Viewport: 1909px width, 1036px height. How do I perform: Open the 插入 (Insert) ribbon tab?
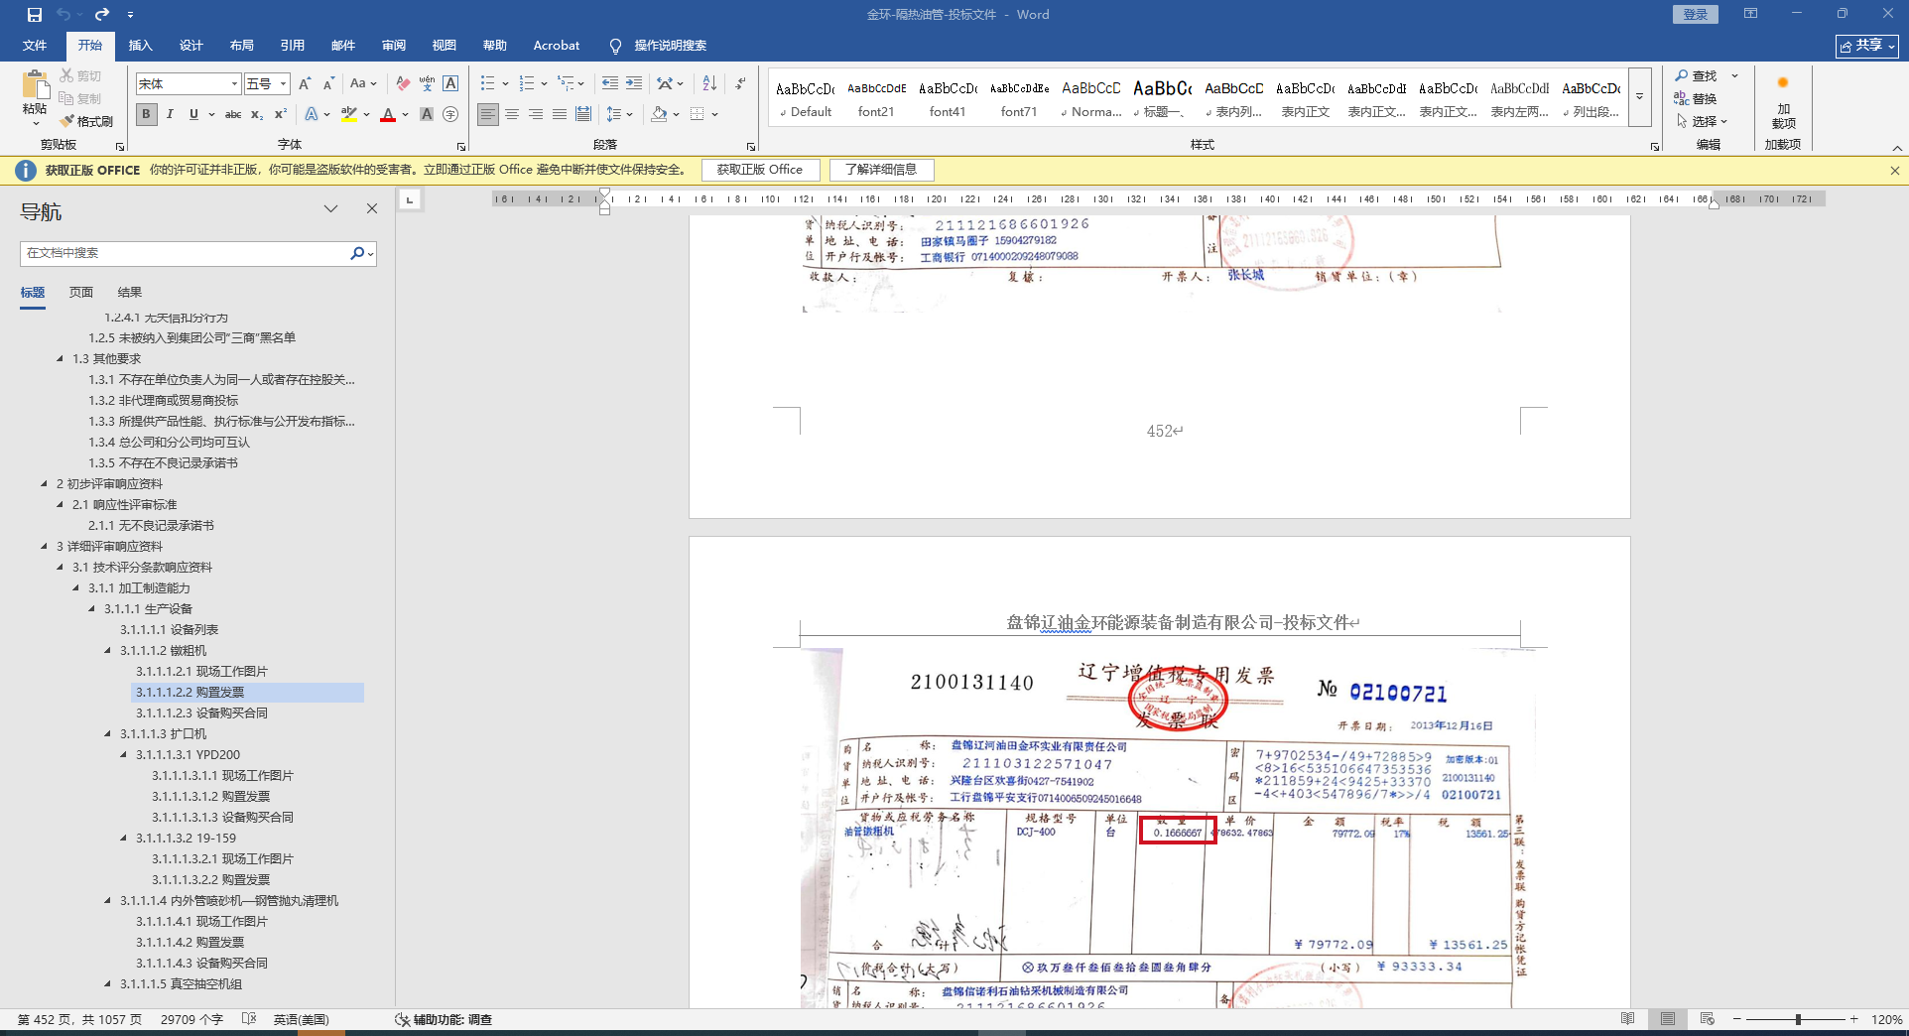point(141,46)
